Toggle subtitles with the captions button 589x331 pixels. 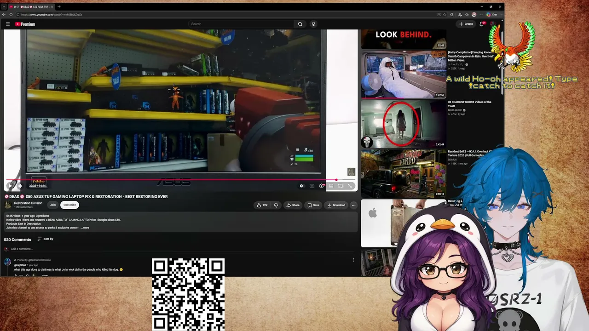[x=312, y=186]
